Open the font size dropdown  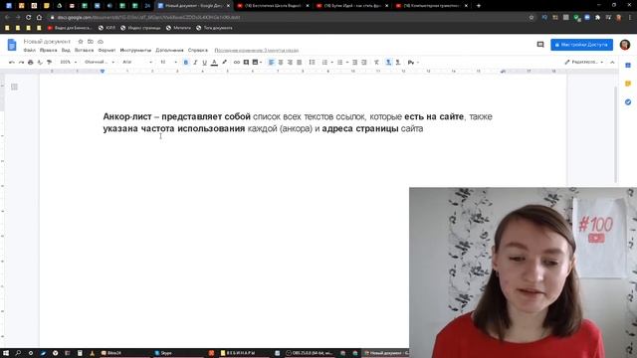point(168,62)
